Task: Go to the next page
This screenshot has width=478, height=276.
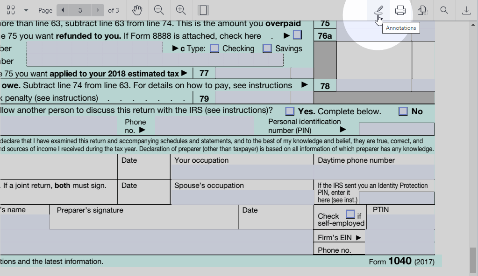Action: [x=98, y=10]
